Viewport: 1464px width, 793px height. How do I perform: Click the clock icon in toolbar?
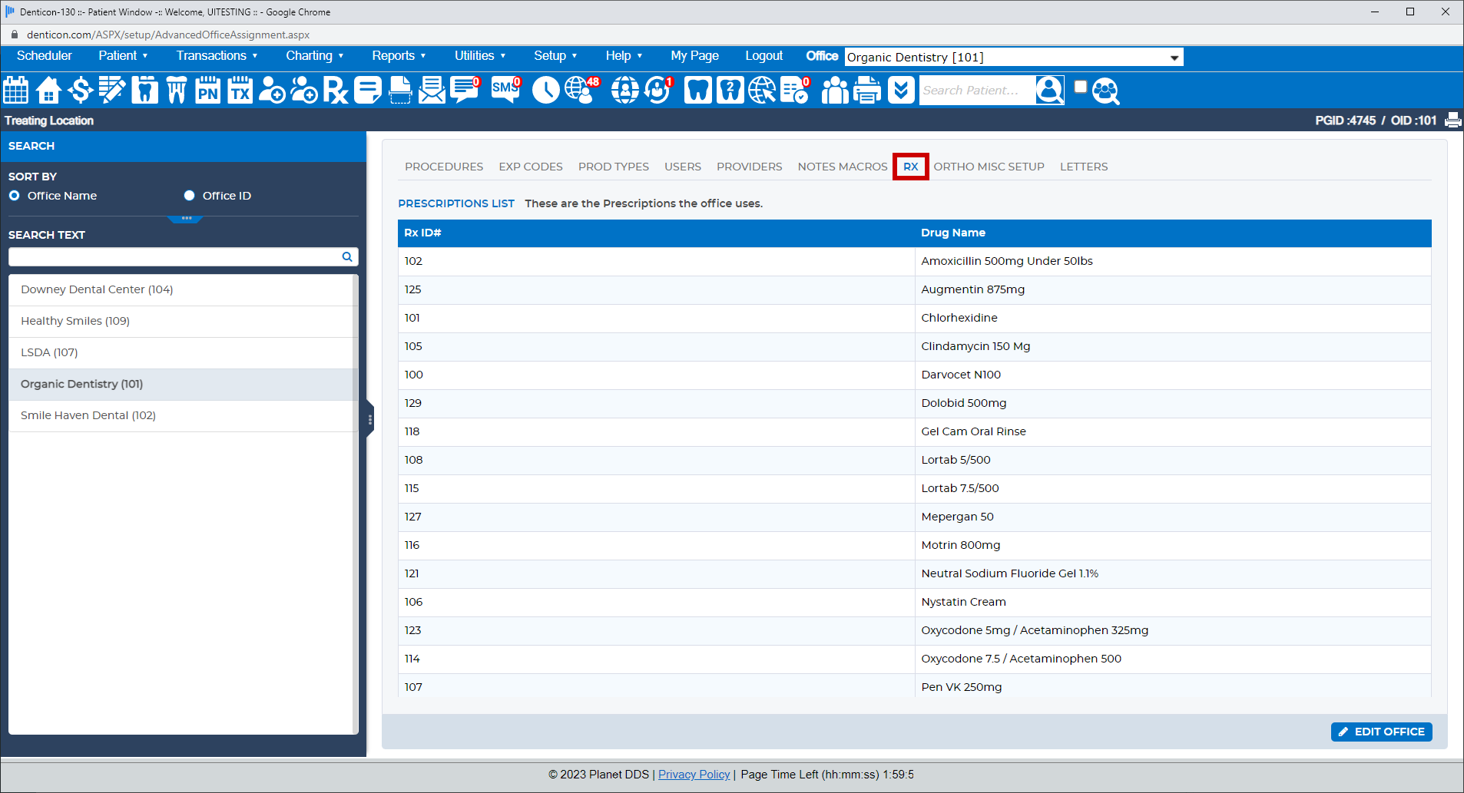click(x=546, y=91)
